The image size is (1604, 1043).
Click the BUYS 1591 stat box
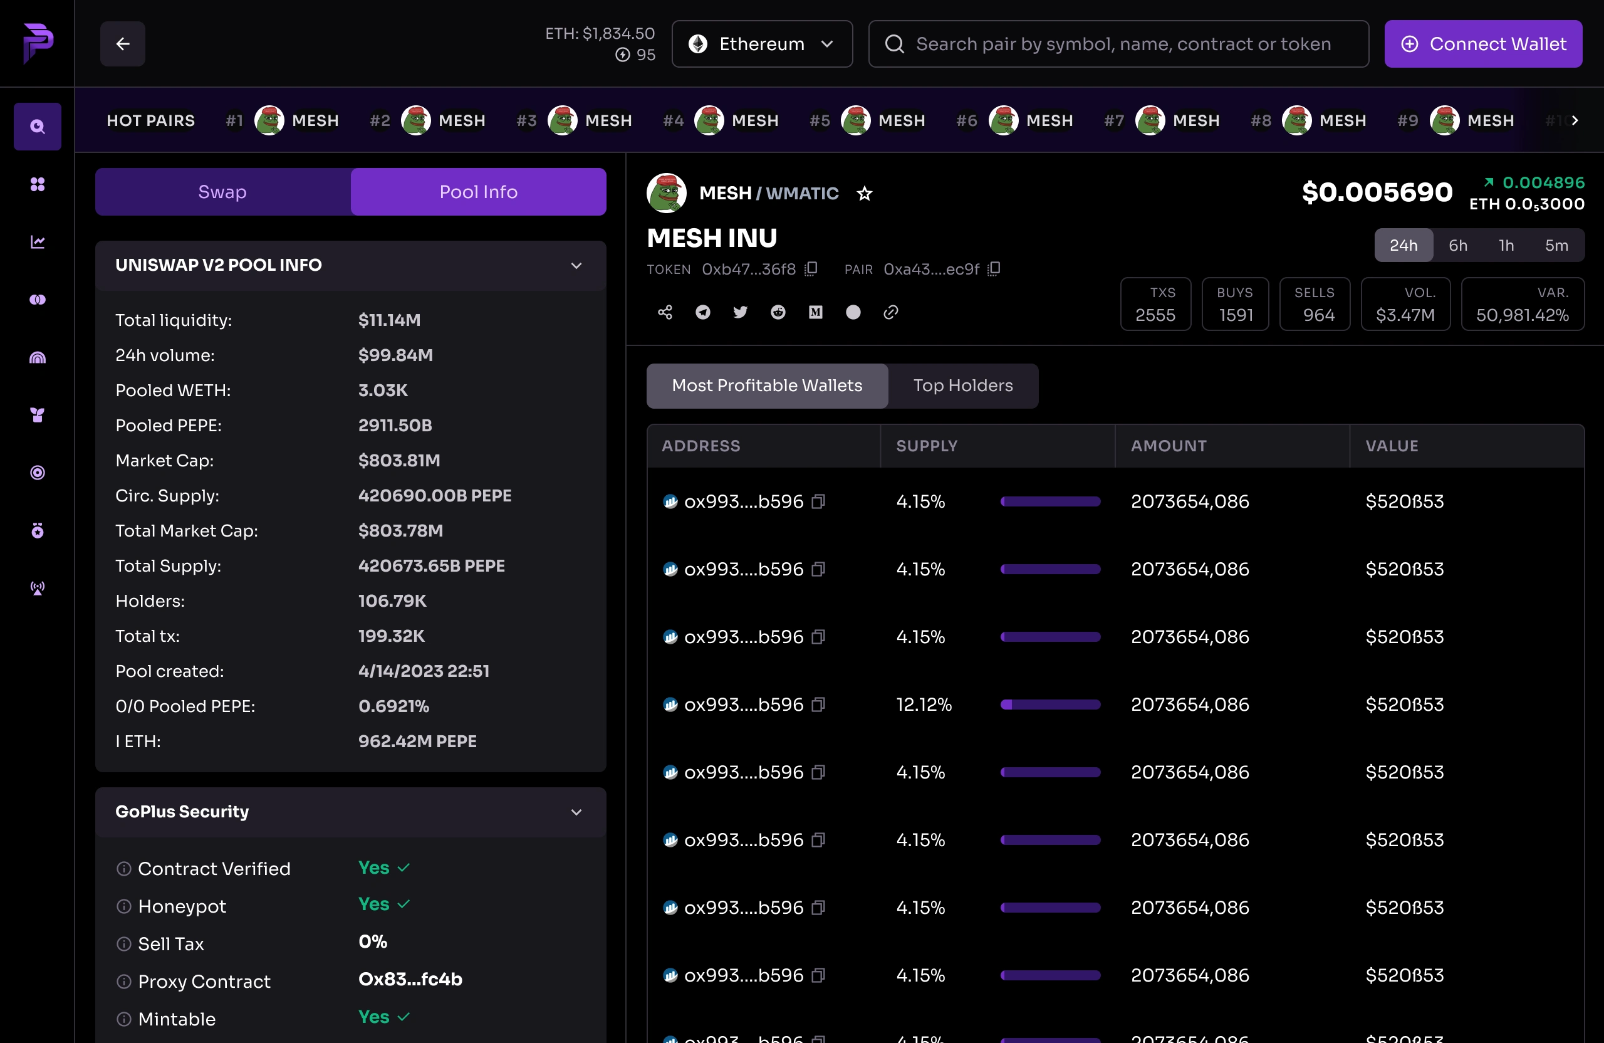coord(1235,304)
